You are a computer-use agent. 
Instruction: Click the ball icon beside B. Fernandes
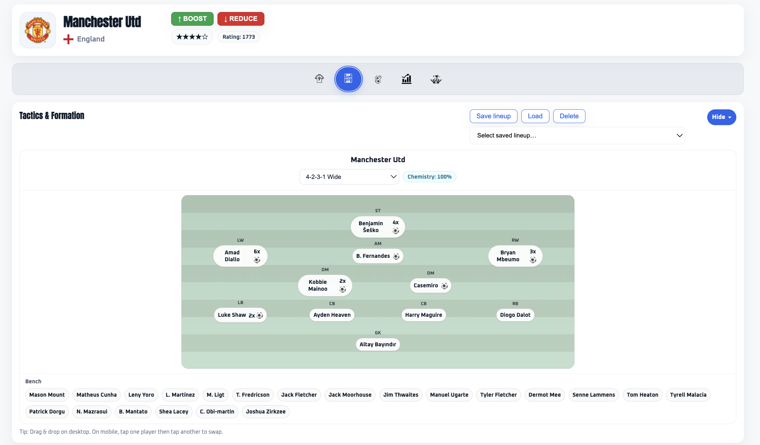(396, 256)
